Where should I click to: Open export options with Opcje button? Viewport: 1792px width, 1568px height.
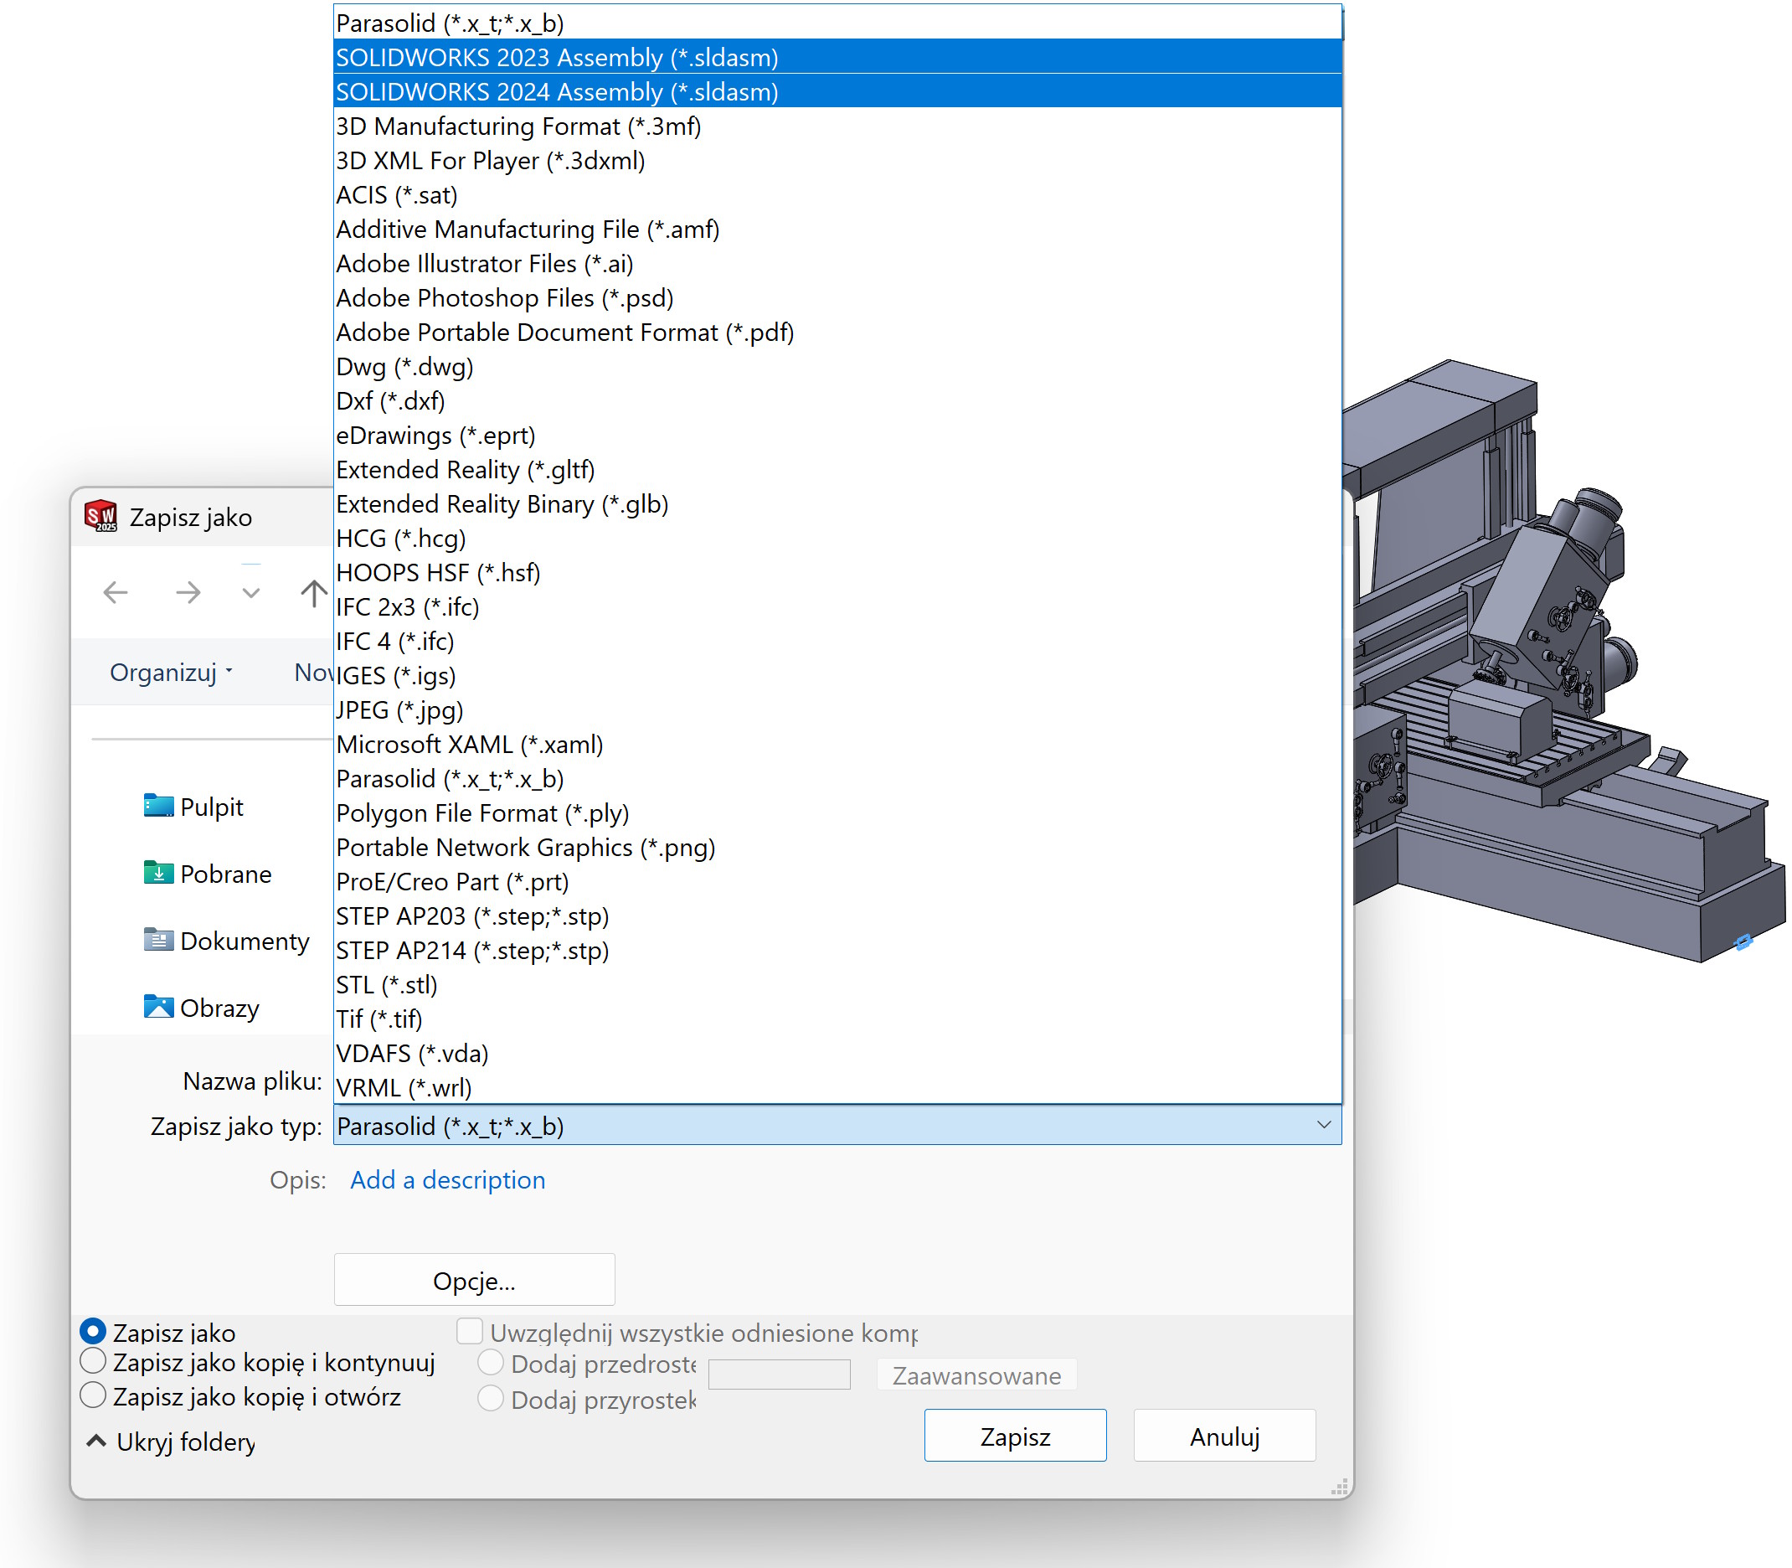pos(473,1280)
